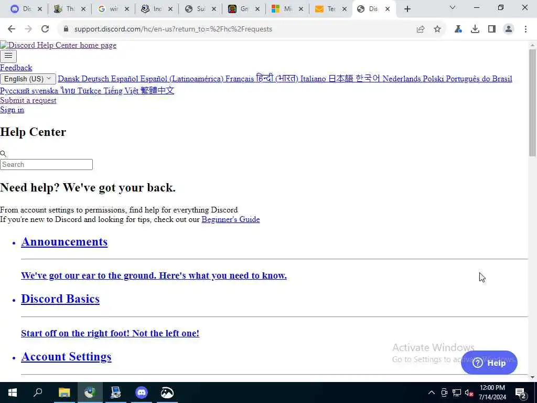Open the Windows Start menu
The width and height of the screenshot is (537, 403).
coord(13,393)
